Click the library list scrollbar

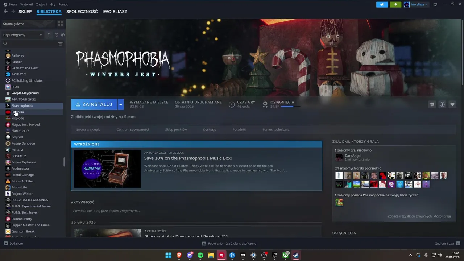point(64,162)
